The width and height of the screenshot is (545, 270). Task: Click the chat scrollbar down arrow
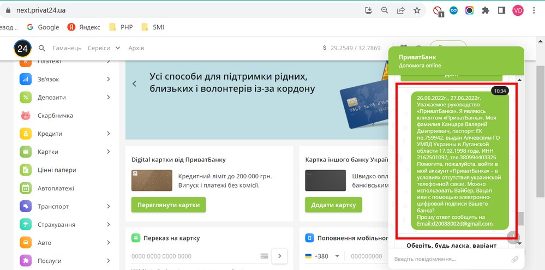(520, 243)
